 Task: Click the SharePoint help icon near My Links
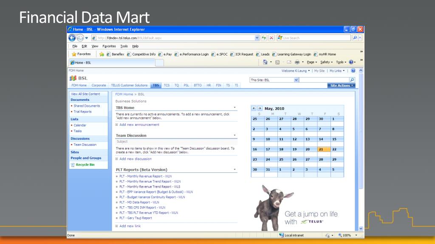click(x=353, y=71)
